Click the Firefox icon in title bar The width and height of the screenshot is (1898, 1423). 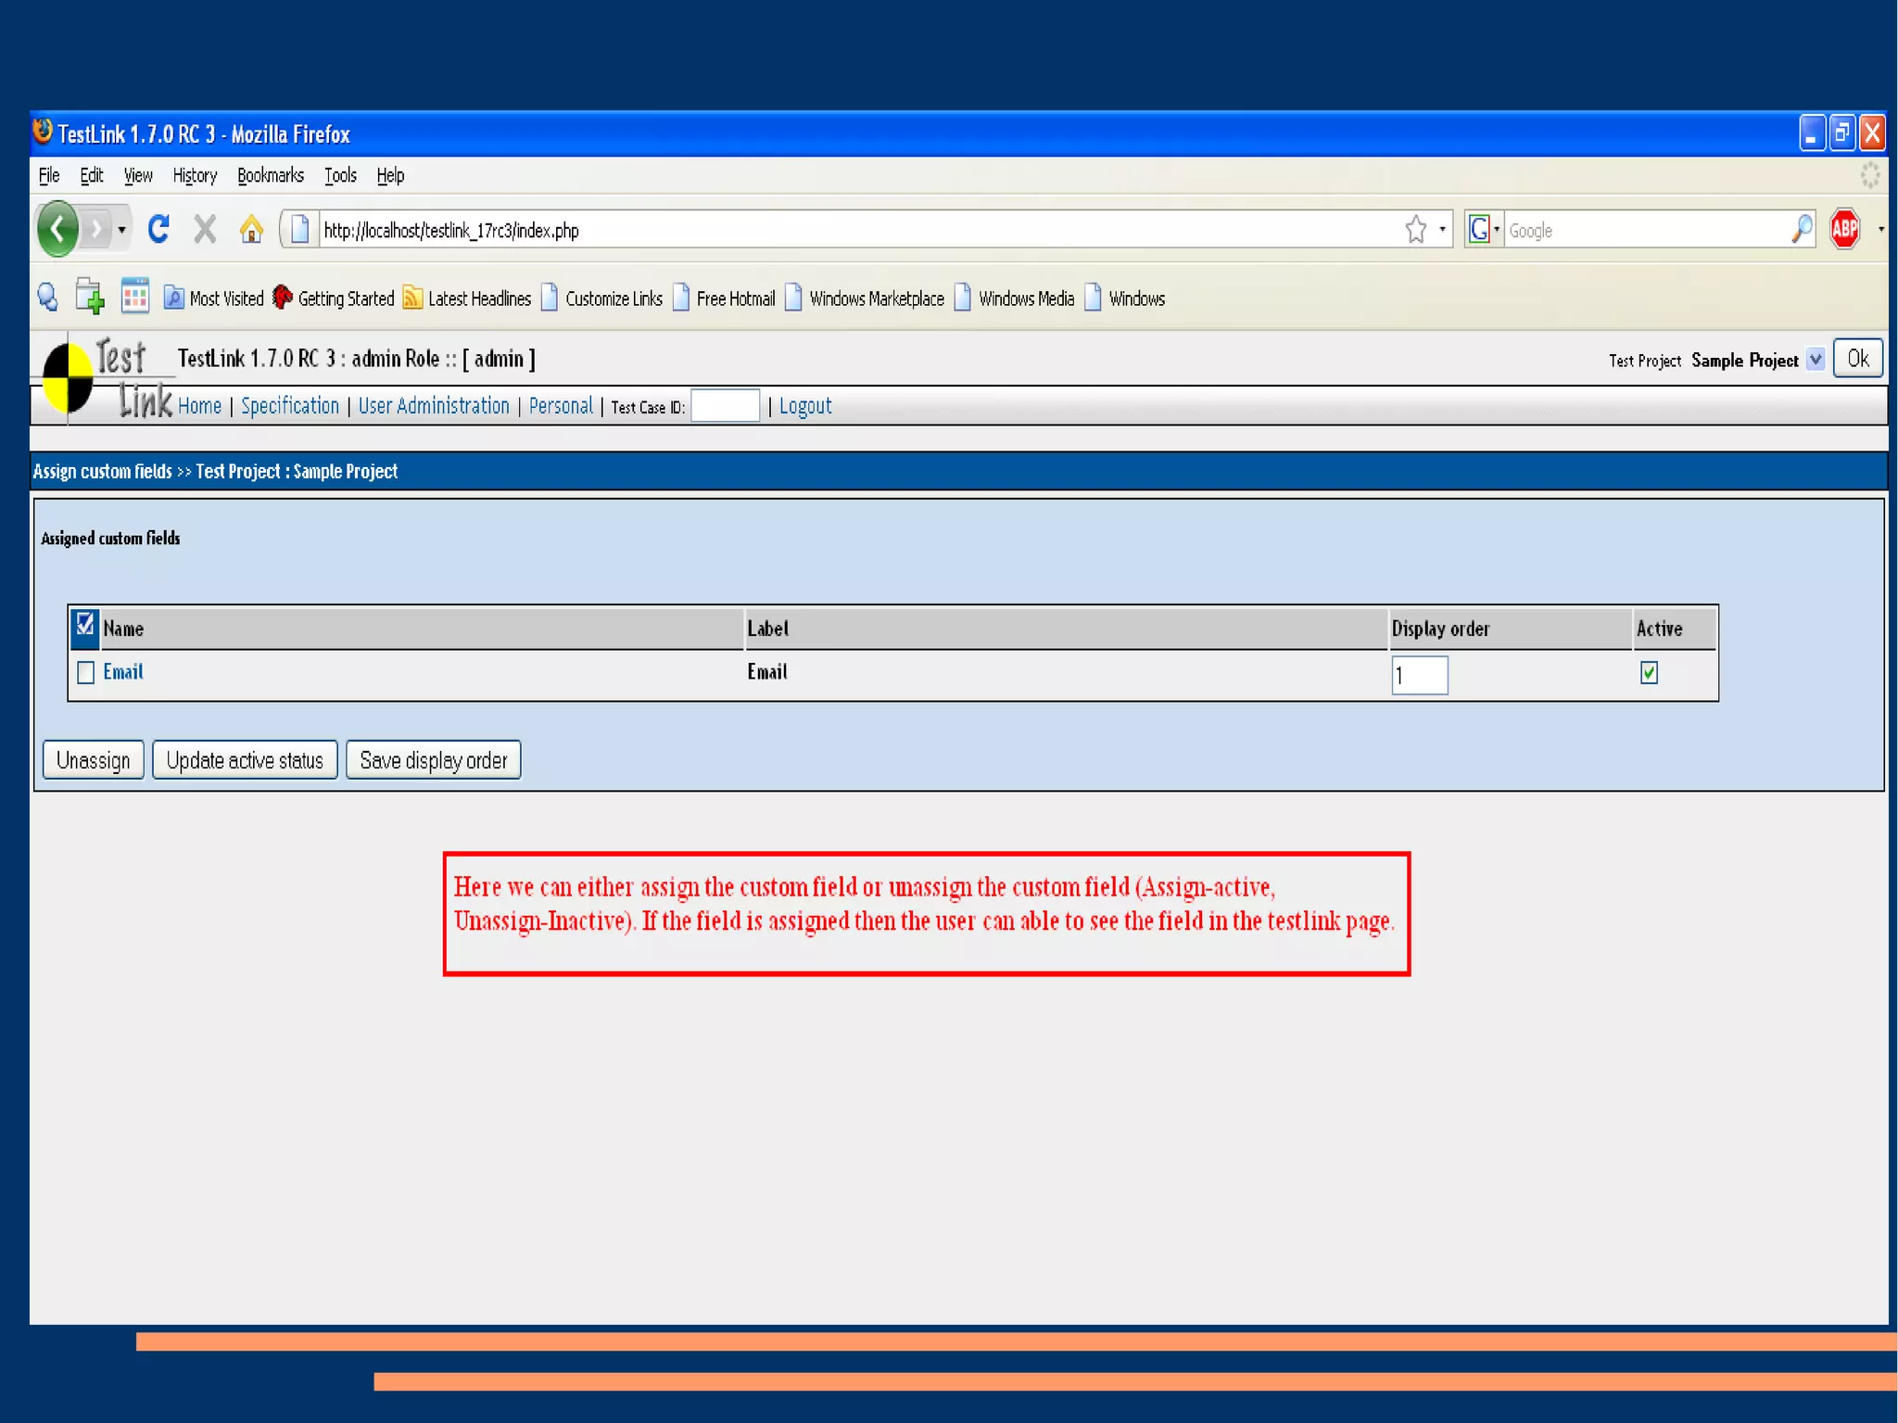click(43, 133)
